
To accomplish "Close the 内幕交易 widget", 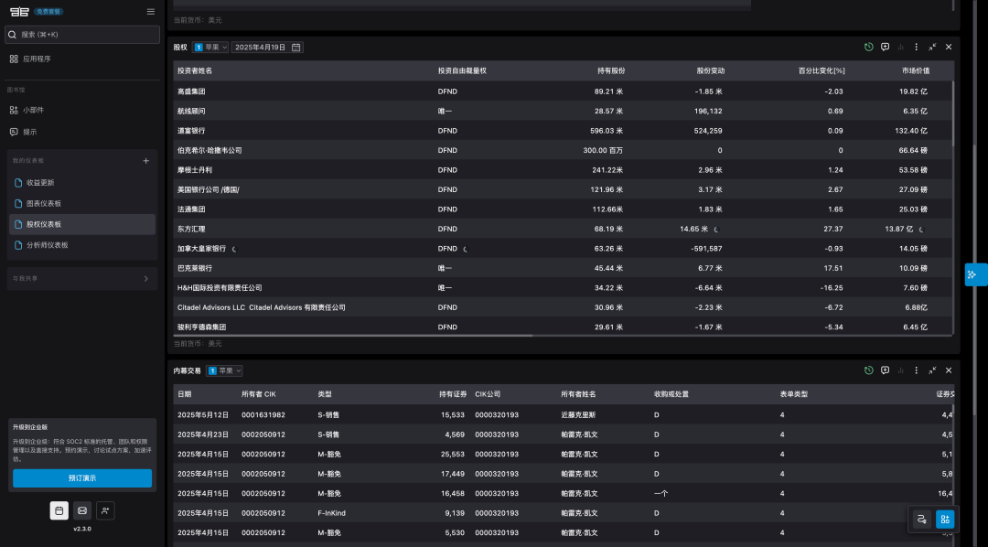I will (x=949, y=370).
